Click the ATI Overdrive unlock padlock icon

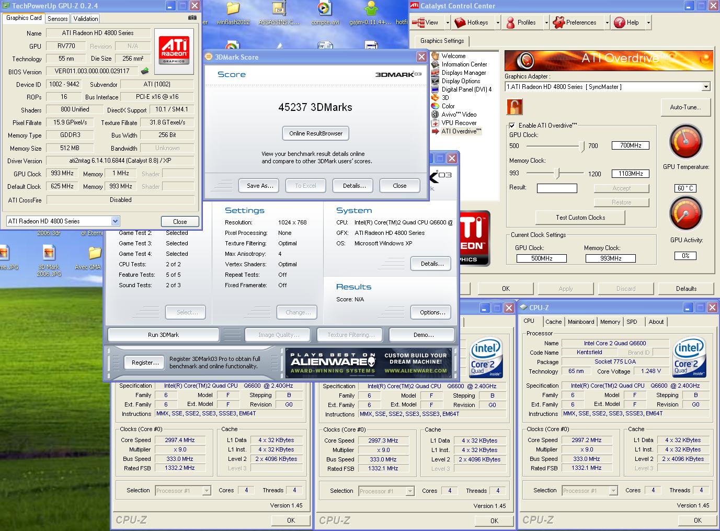(x=515, y=107)
